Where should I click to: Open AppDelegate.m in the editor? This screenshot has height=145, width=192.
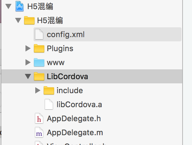point(75,132)
